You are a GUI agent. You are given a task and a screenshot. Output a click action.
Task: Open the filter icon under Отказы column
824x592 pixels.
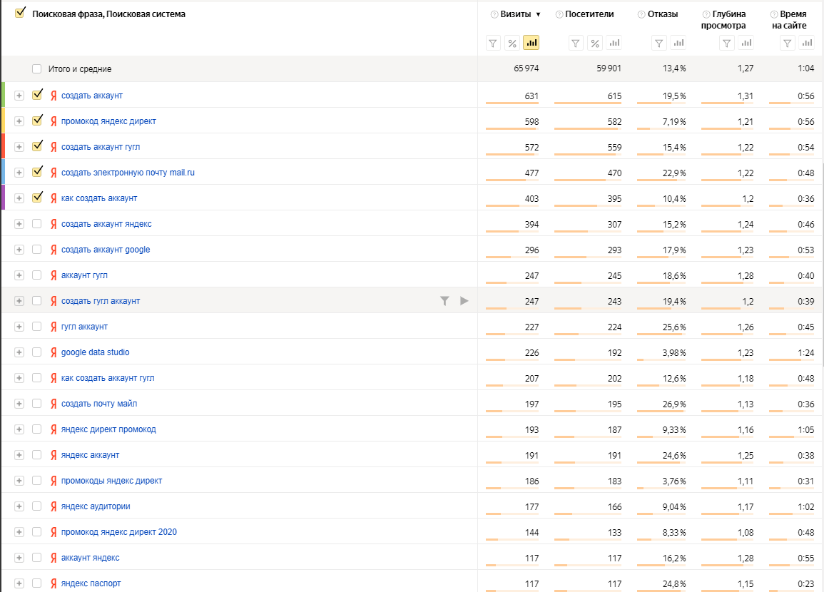(x=659, y=43)
